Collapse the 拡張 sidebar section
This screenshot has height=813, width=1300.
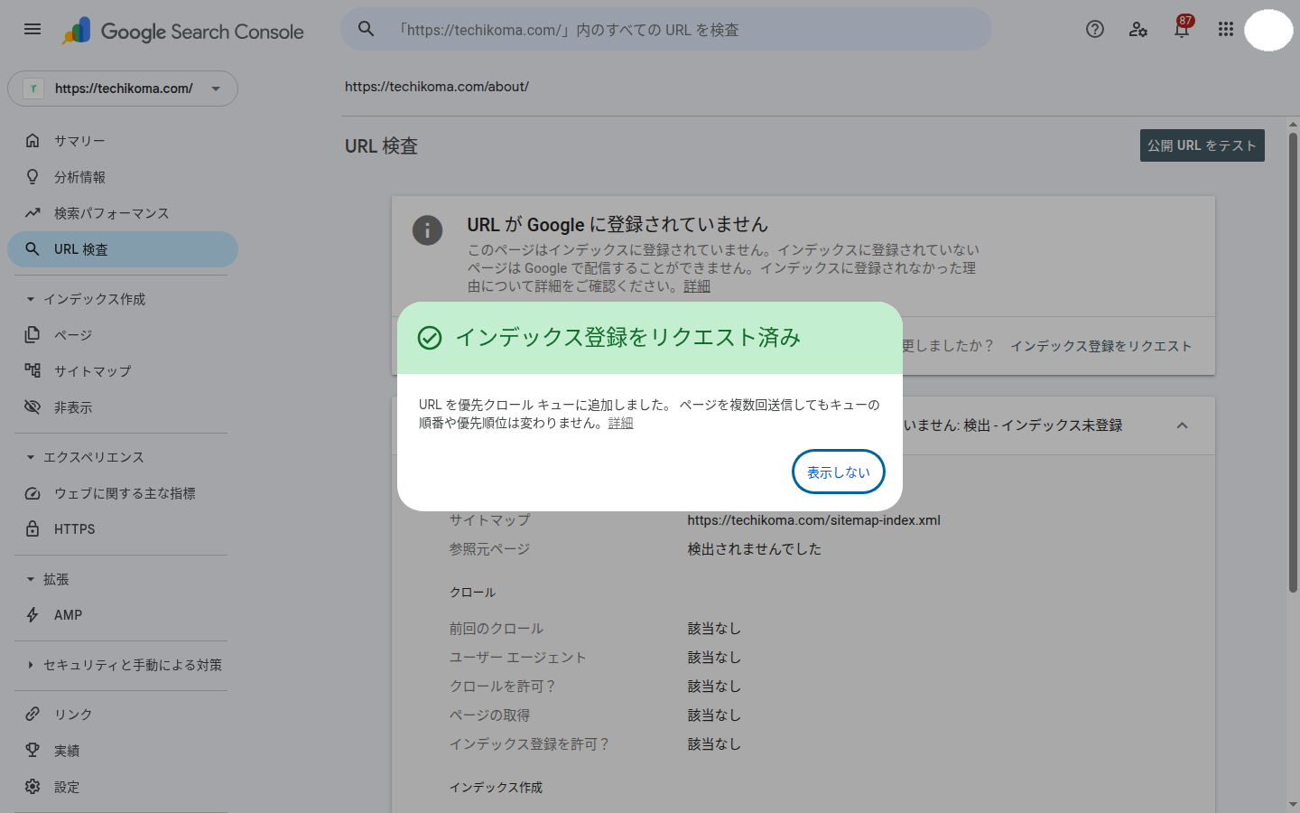pyautogui.click(x=31, y=579)
